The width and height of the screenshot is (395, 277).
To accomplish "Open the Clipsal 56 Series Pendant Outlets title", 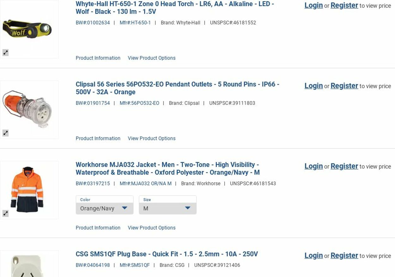I will (x=177, y=88).
